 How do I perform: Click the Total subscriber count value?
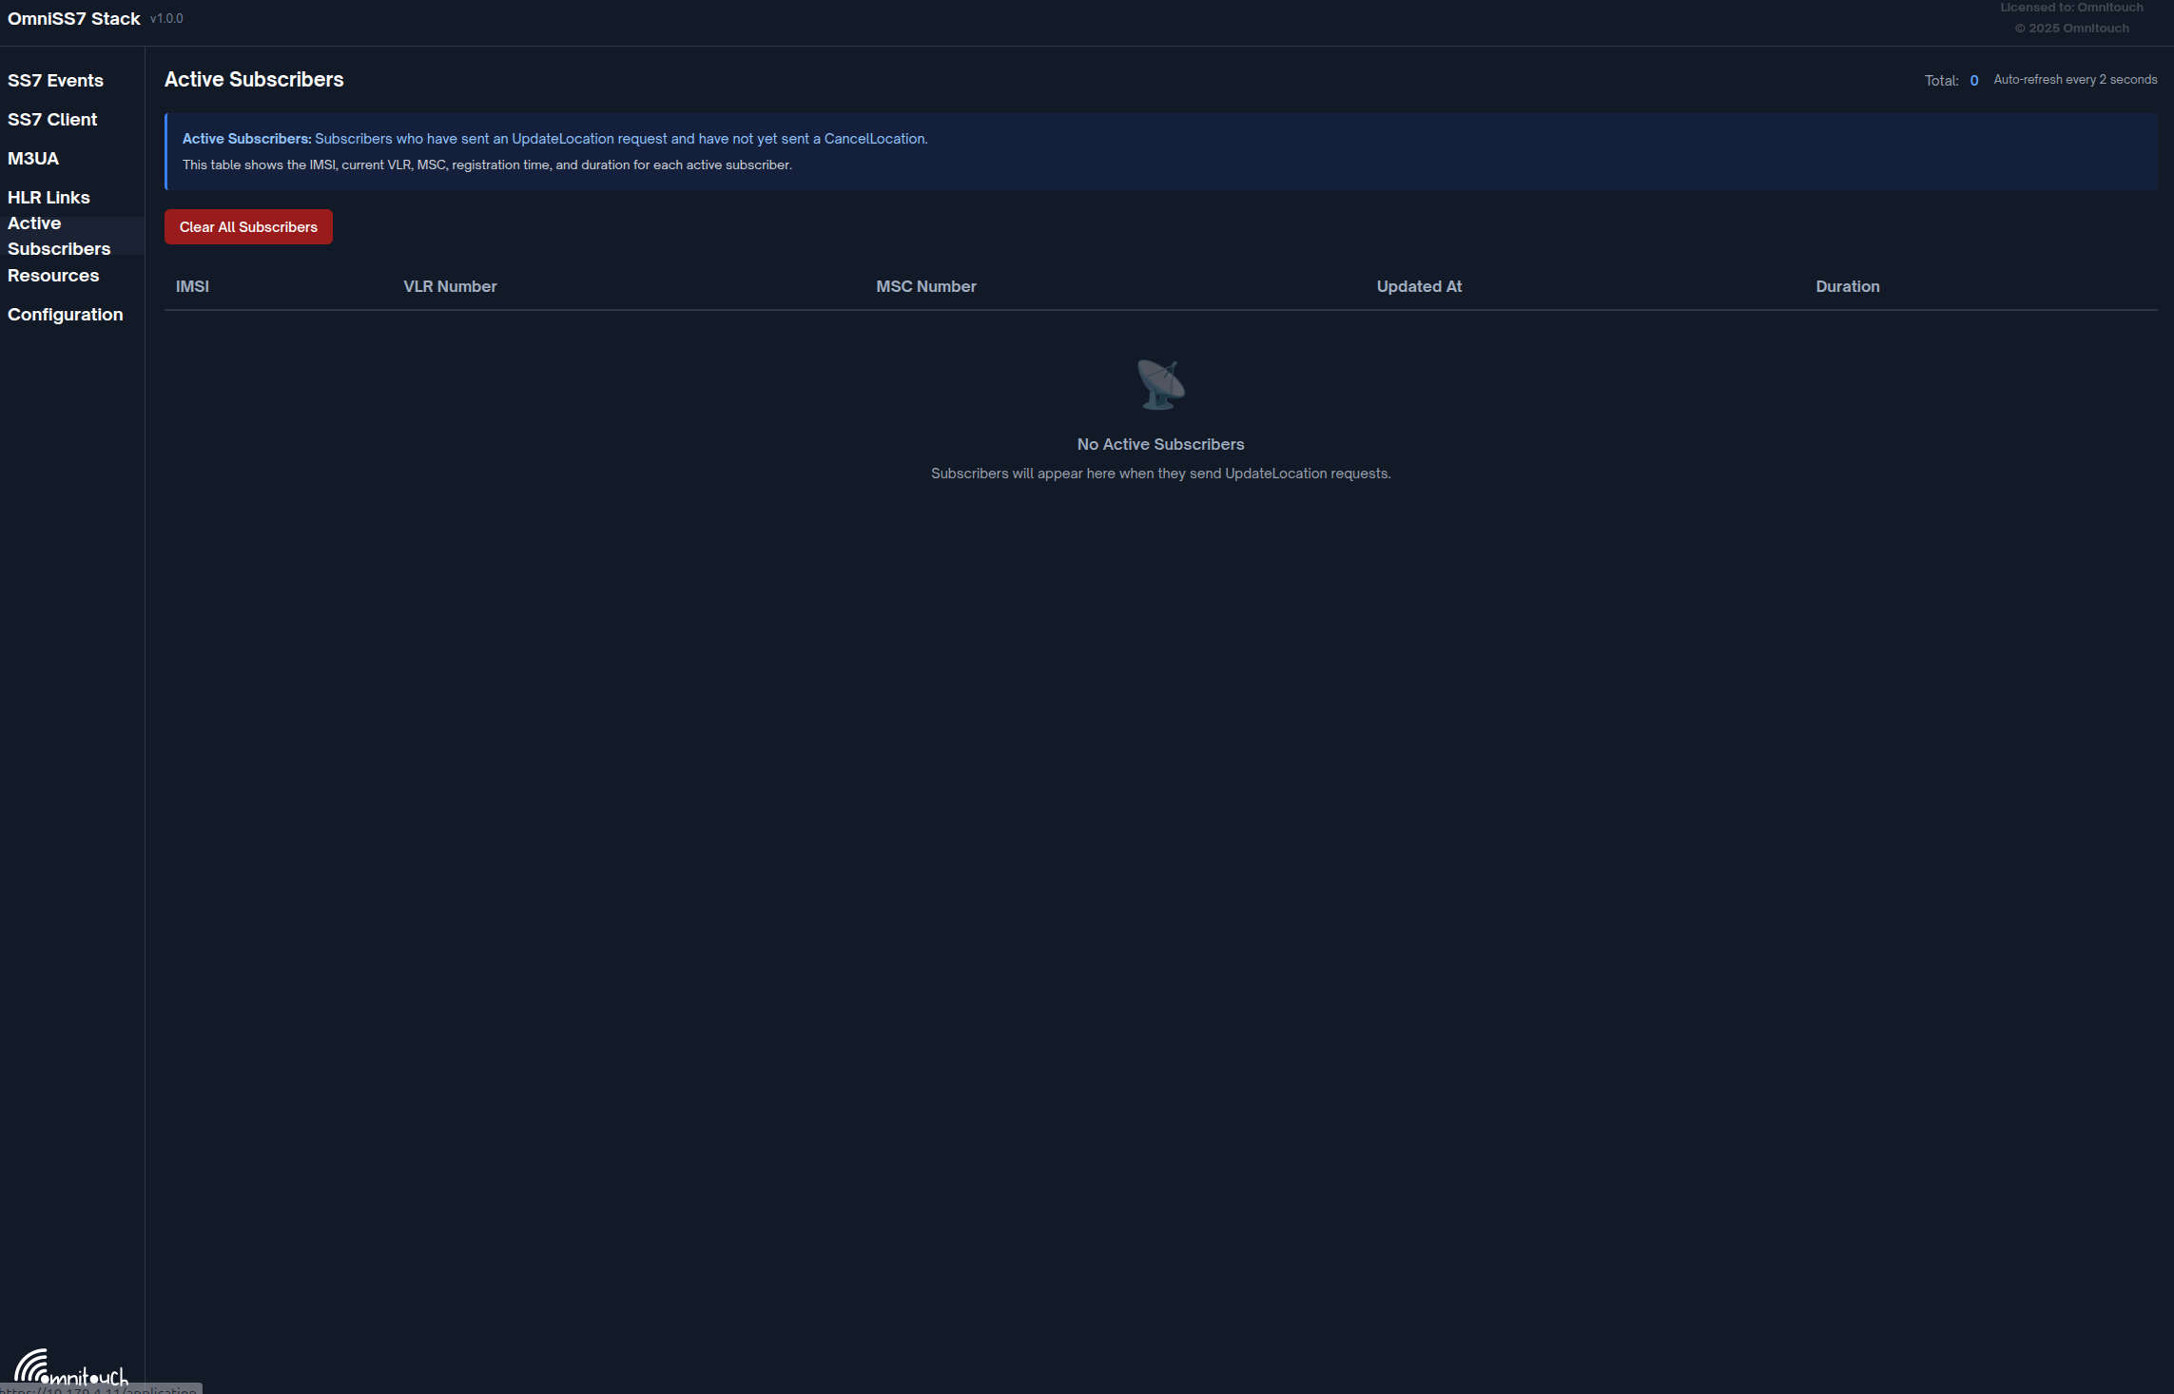(1974, 81)
